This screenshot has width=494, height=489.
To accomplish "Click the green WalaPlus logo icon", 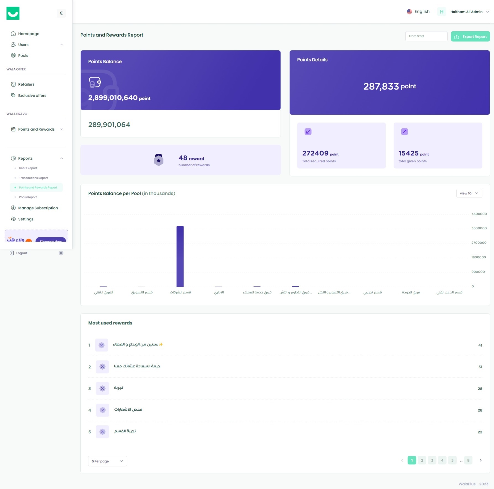I will (13, 13).
